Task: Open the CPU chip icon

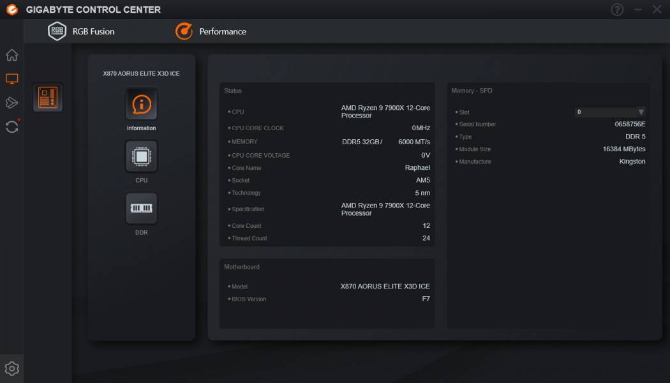Action: click(141, 156)
